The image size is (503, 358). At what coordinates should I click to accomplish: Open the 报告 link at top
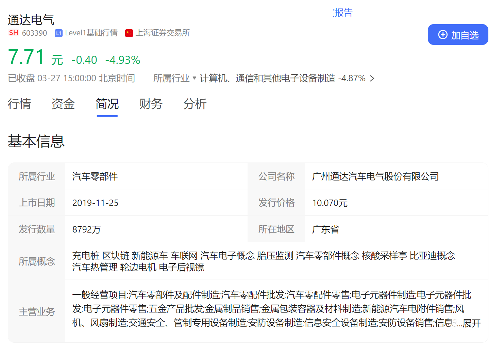tap(343, 13)
